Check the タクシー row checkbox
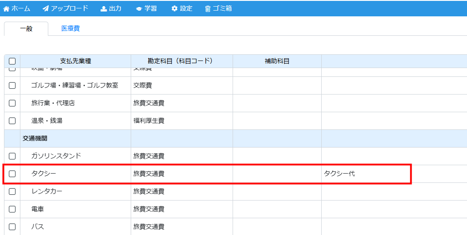Image resolution: width=467 pixels, height=235 pixels. tap(12, 174)
